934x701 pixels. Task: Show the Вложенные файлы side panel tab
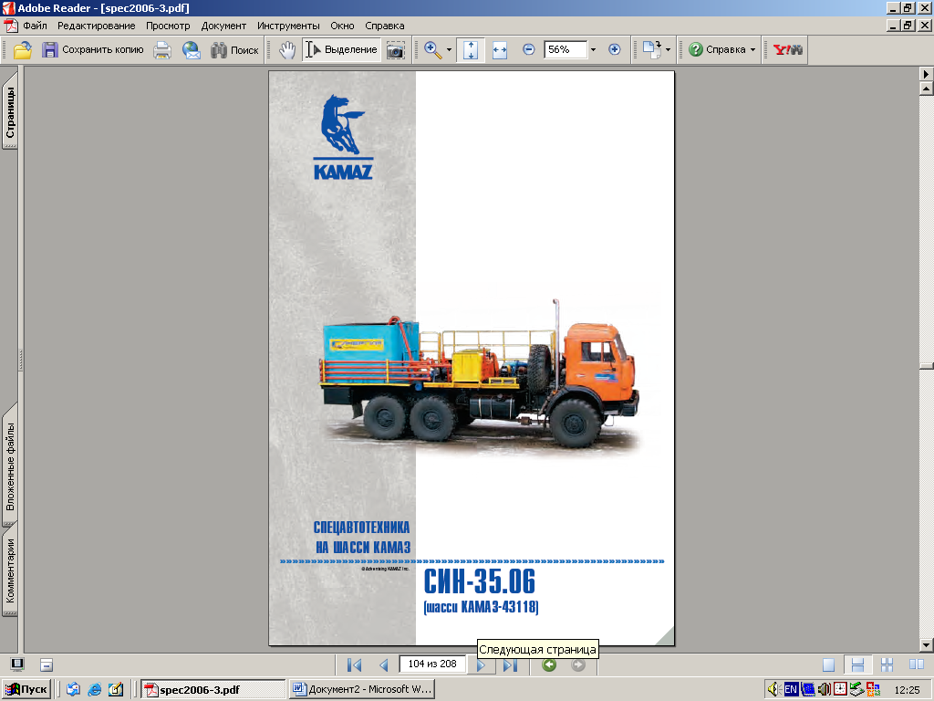[x=10, y=466]
